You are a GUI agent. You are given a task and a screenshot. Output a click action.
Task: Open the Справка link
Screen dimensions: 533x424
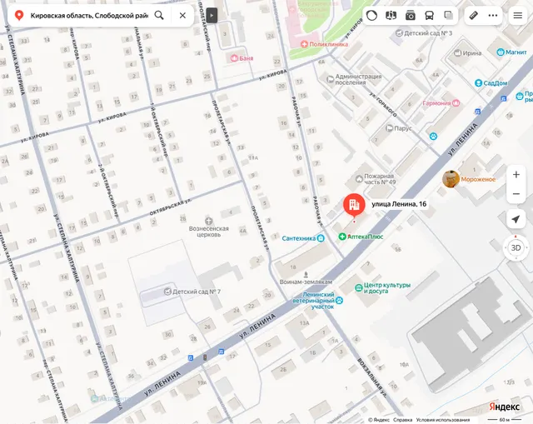click(x=402, y=420)
